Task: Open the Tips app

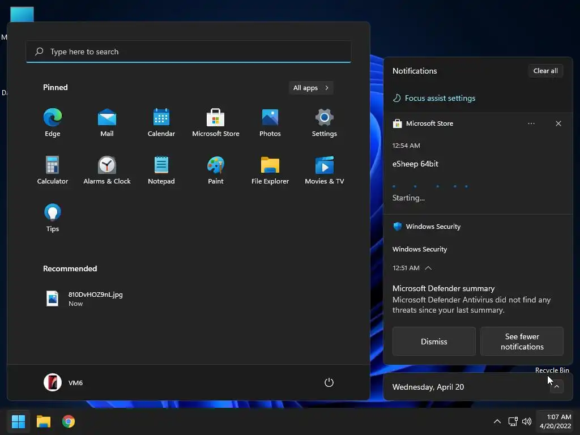Action: point(53,218)
